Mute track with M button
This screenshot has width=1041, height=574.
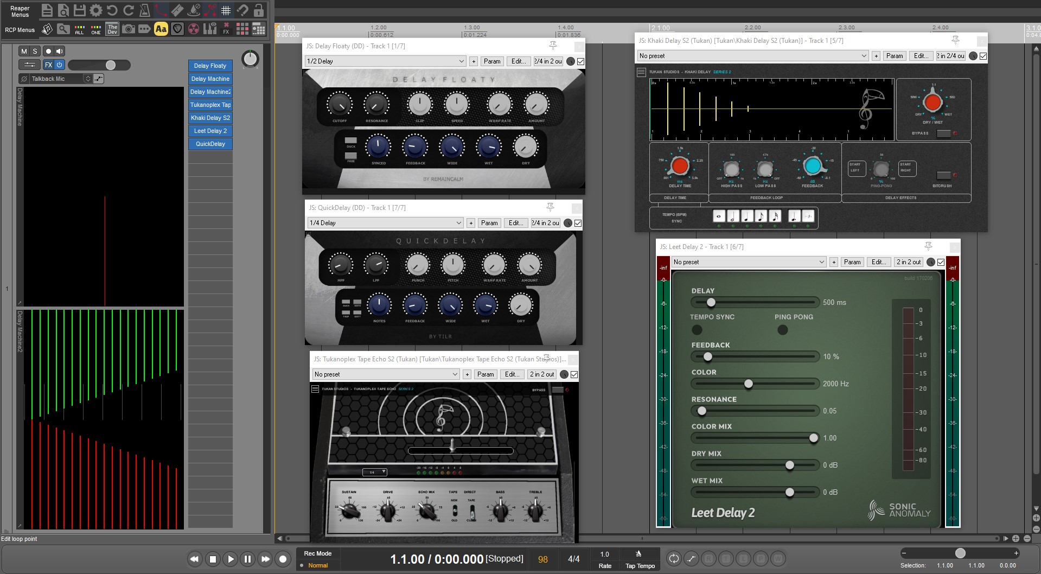click(24, 51)
